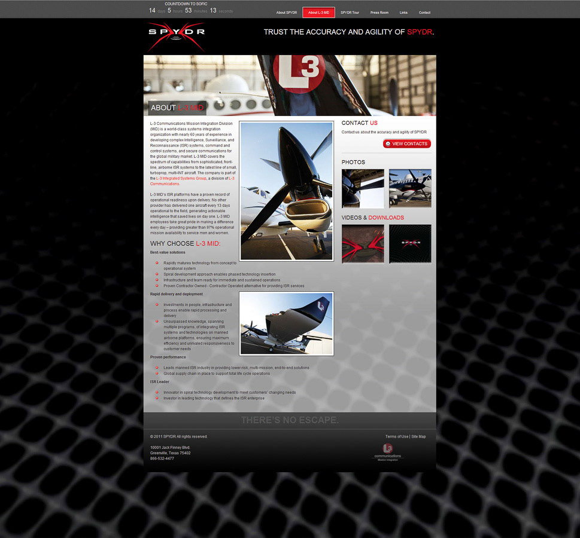The height and width of the screenshot is (538, 580).
Task: Click the arrow icon in View Contacts button
Action: (388, 143)
